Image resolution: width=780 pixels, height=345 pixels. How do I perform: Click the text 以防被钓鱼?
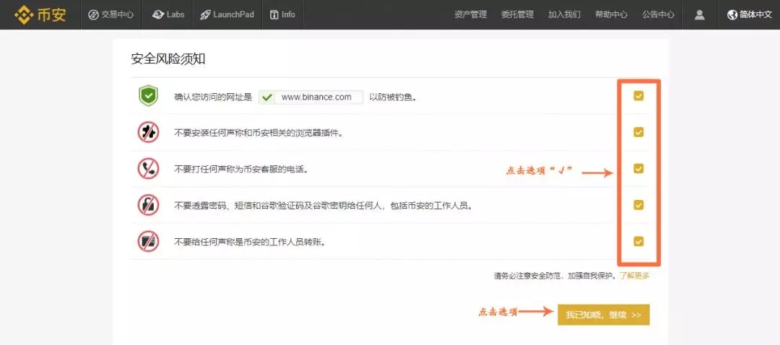click(392, 97)
